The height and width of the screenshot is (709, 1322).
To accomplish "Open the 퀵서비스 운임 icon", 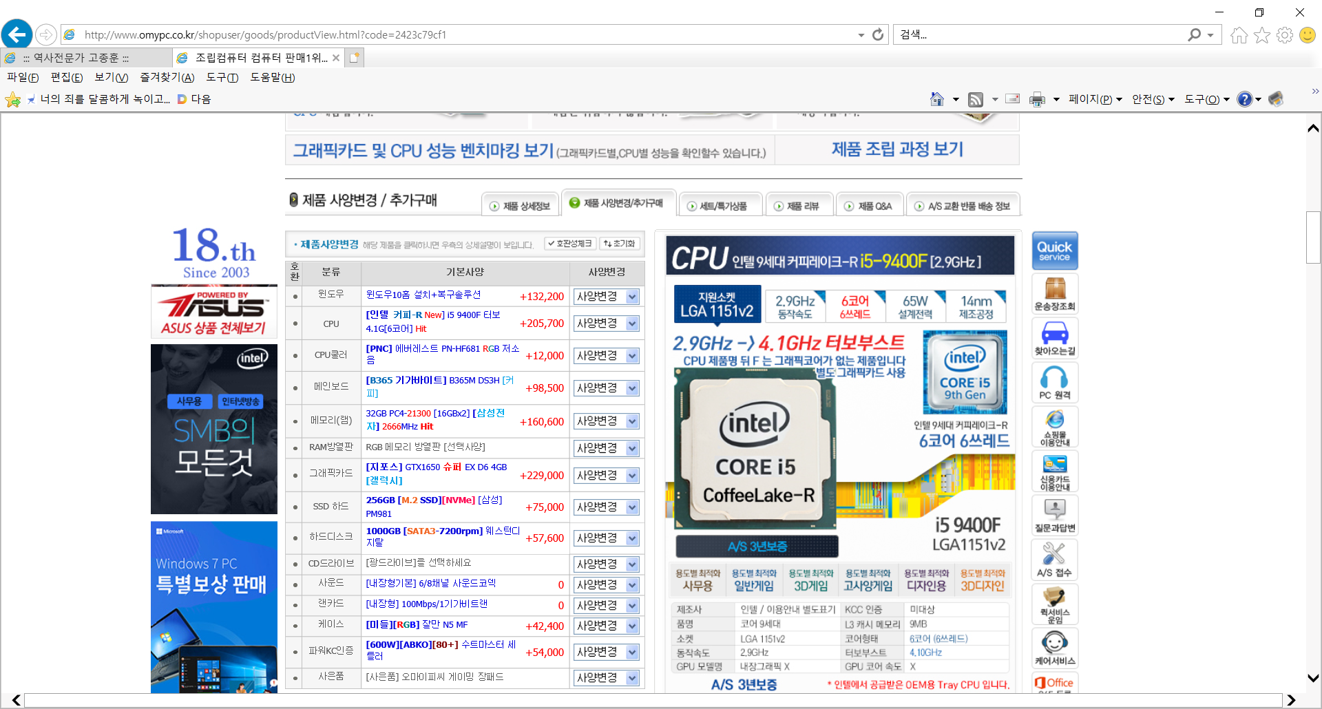I will click(x=1055, y=604).
